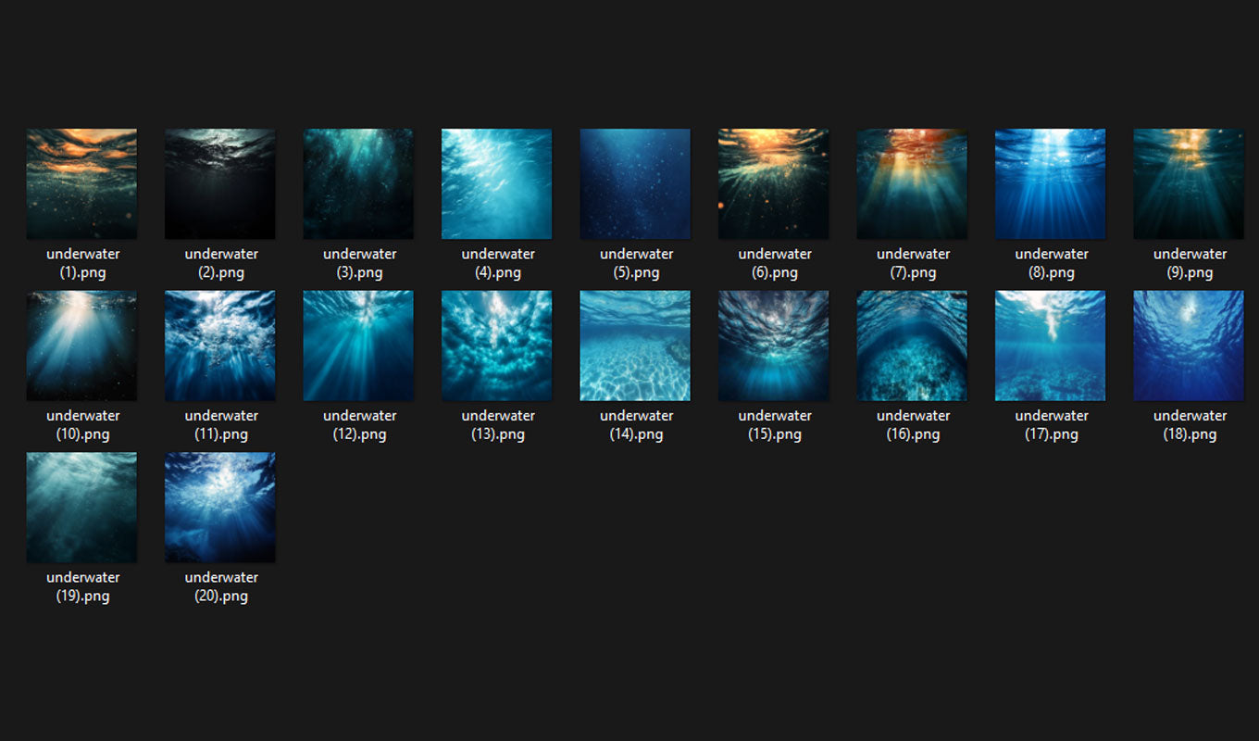
Task: Select the underwater (19).png thumbnail
Action: (x=81, y=508)
